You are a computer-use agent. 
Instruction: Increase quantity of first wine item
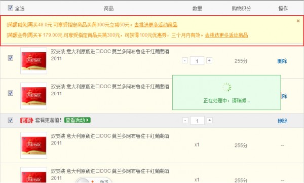pos(209,60)
